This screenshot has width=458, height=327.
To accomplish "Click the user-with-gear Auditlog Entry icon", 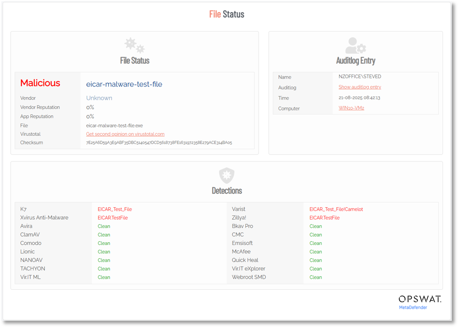I will 355,46.
